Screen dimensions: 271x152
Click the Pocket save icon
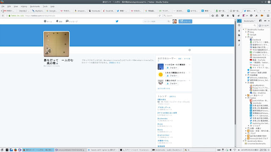coord(222,16)
